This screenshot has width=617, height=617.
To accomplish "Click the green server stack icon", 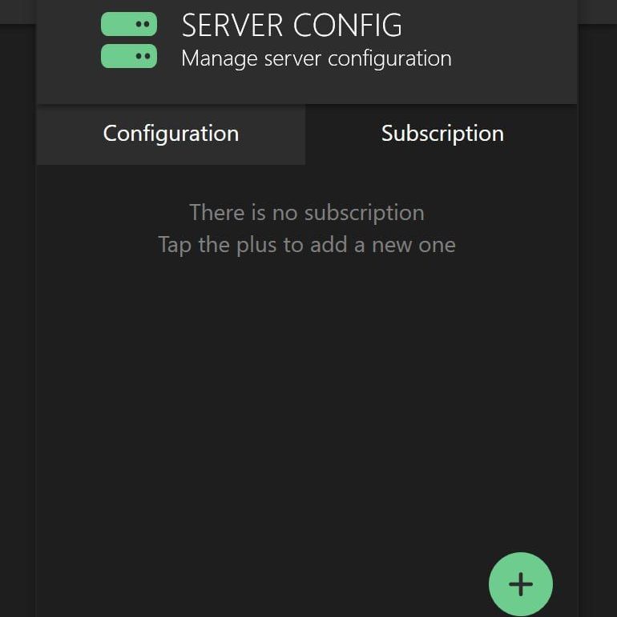I will (129, 40).
